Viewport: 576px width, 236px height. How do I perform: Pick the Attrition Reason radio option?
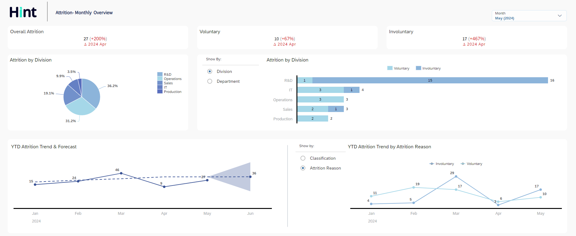coord(303,168)
